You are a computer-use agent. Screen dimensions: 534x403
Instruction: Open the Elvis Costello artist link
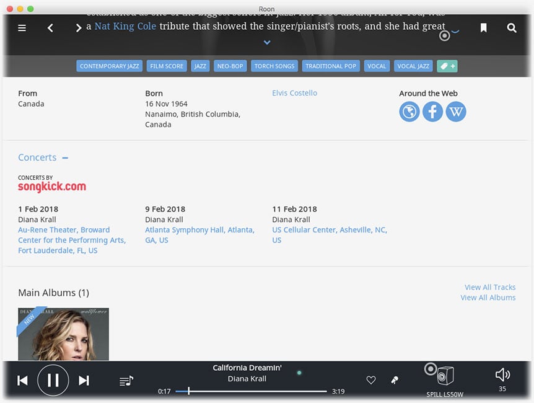tap(295, 93)
